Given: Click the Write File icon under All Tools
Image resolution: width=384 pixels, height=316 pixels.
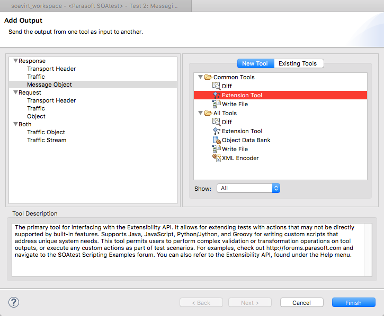Looking at the screenshot, I should tap(216, 149).
